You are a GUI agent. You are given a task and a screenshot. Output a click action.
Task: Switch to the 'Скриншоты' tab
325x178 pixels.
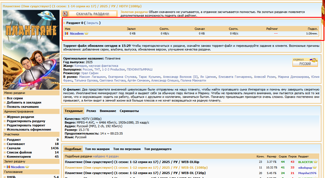pos(129,111)
